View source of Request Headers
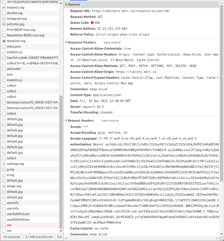Viewport: 224px width, 241px height. (x=110, y=121)
